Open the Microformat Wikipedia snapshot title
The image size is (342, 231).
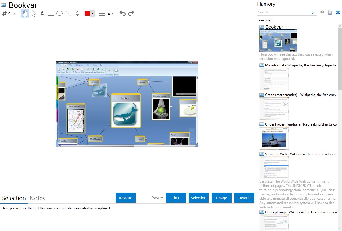pos(301,65)
